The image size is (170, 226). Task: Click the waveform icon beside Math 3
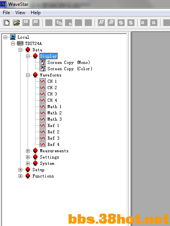tap(43, 119)
